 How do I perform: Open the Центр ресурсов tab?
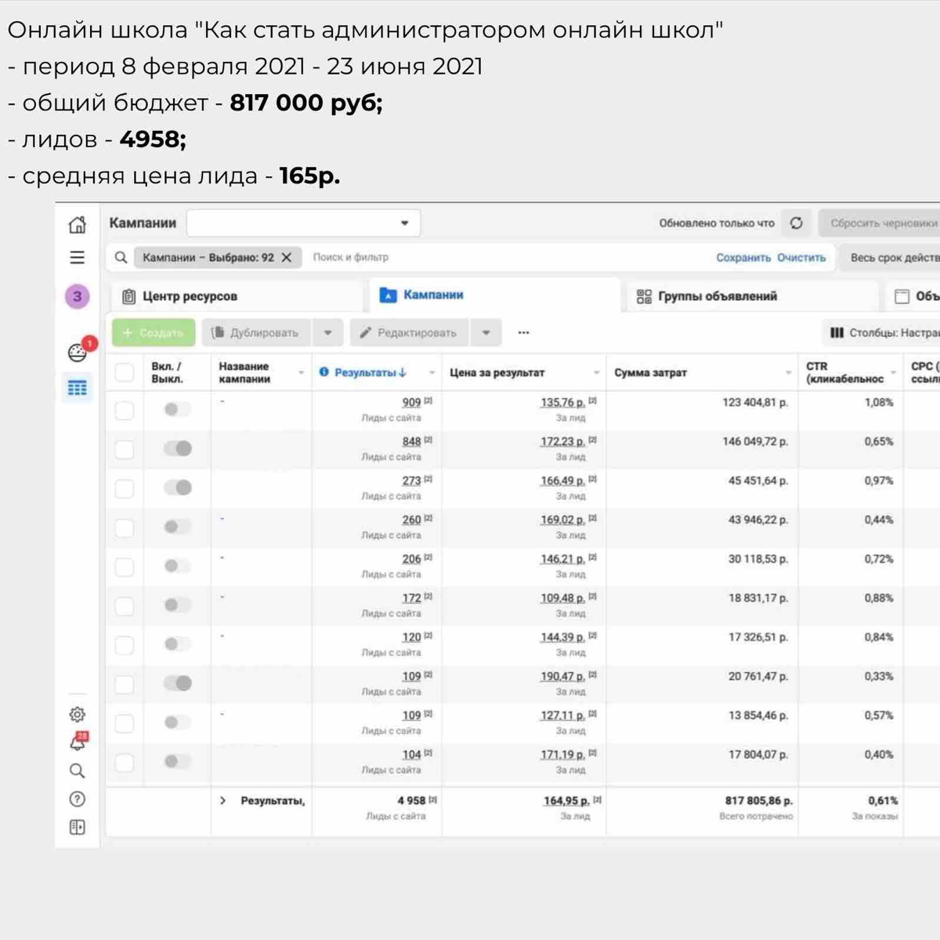(191, 296)
